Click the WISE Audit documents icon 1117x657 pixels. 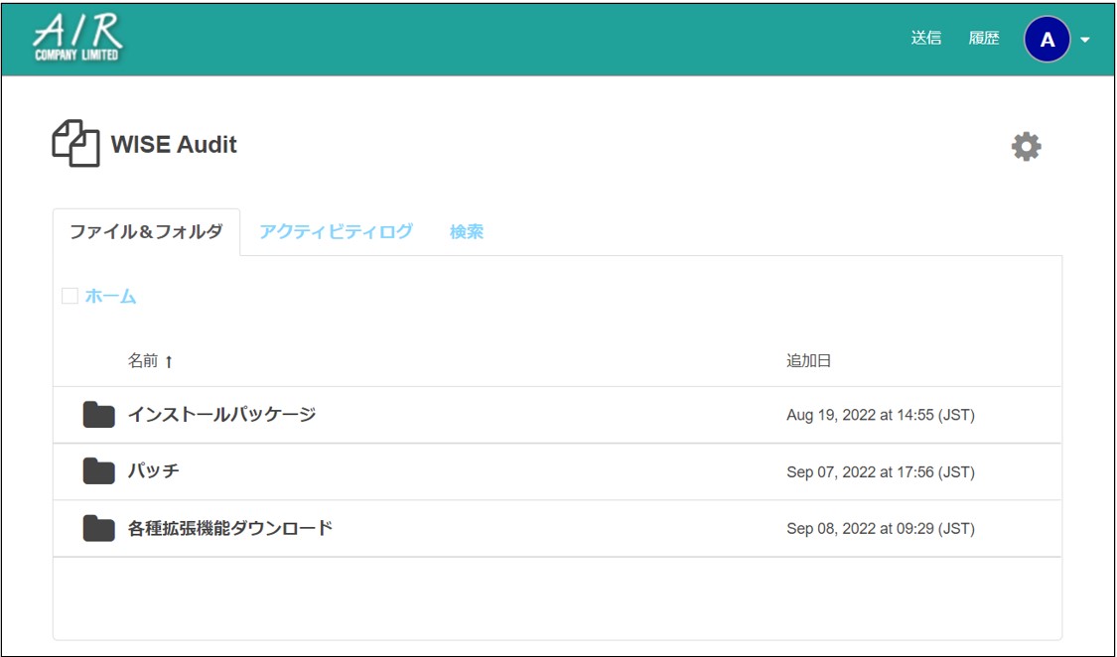coord(75,143)
